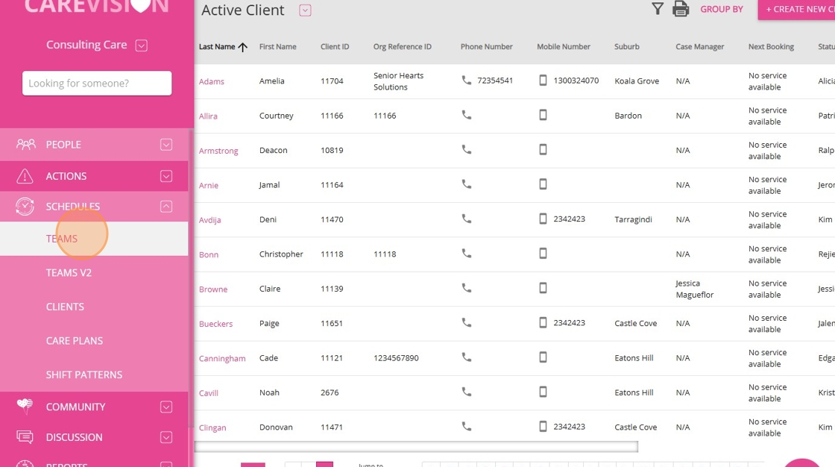Click mobile icon in Bueckers row
The height and width of the screenshot is (467, 835).
tap(543, 322)
